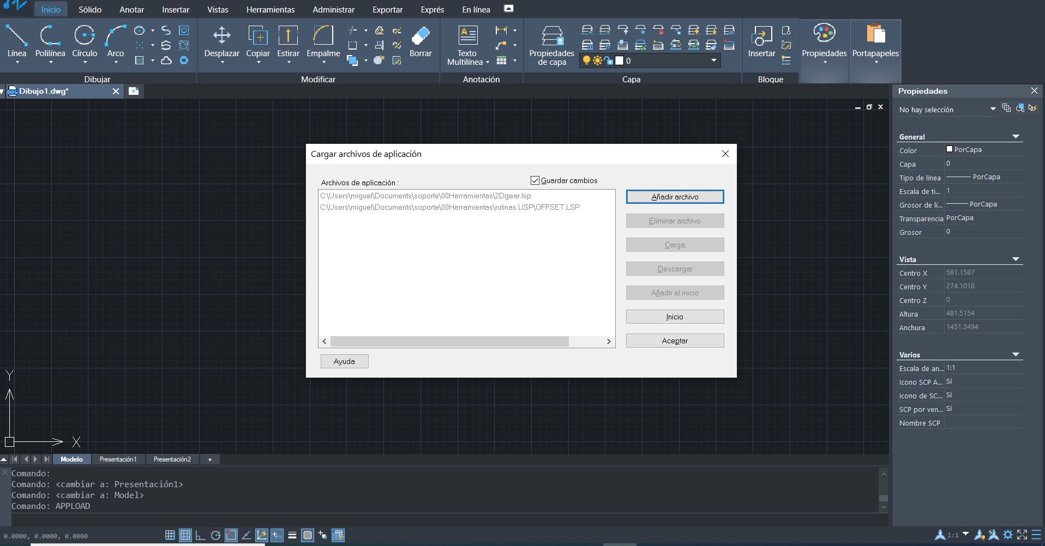1045x546 pixels.
Task: Toggle layer lock padlock icon
Action: [609, 60]
